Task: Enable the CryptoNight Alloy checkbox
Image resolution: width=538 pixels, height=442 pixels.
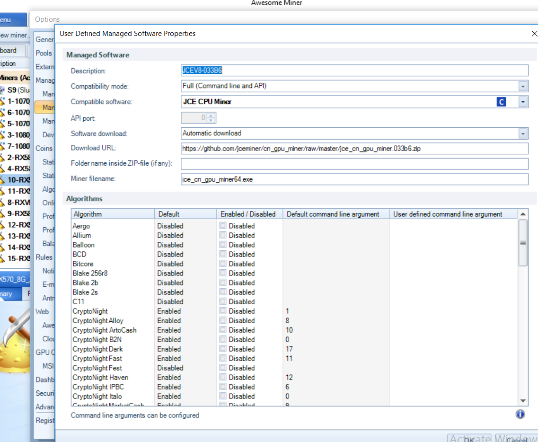Action: pos(223,320)
